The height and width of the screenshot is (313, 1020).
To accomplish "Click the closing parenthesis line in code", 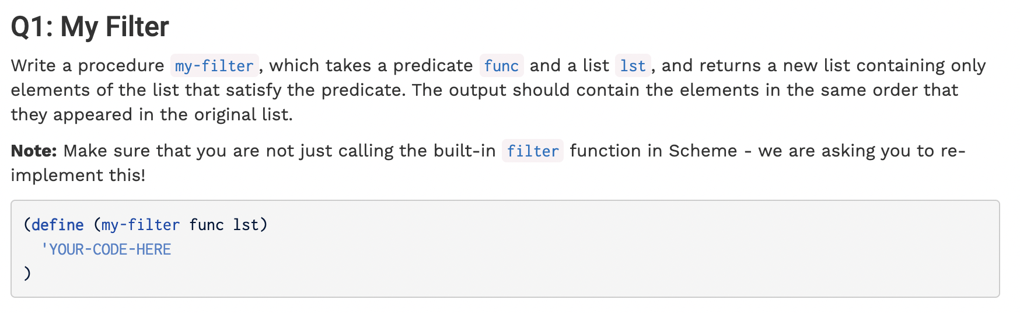I will click(27, 273).
